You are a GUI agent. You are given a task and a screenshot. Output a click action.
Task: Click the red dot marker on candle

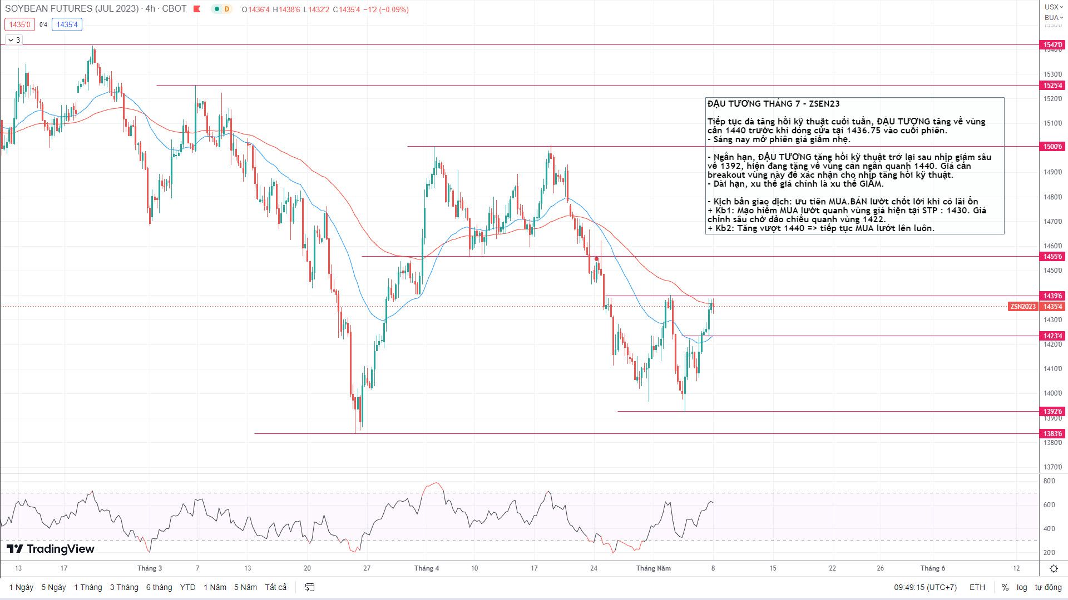[596, 259]
